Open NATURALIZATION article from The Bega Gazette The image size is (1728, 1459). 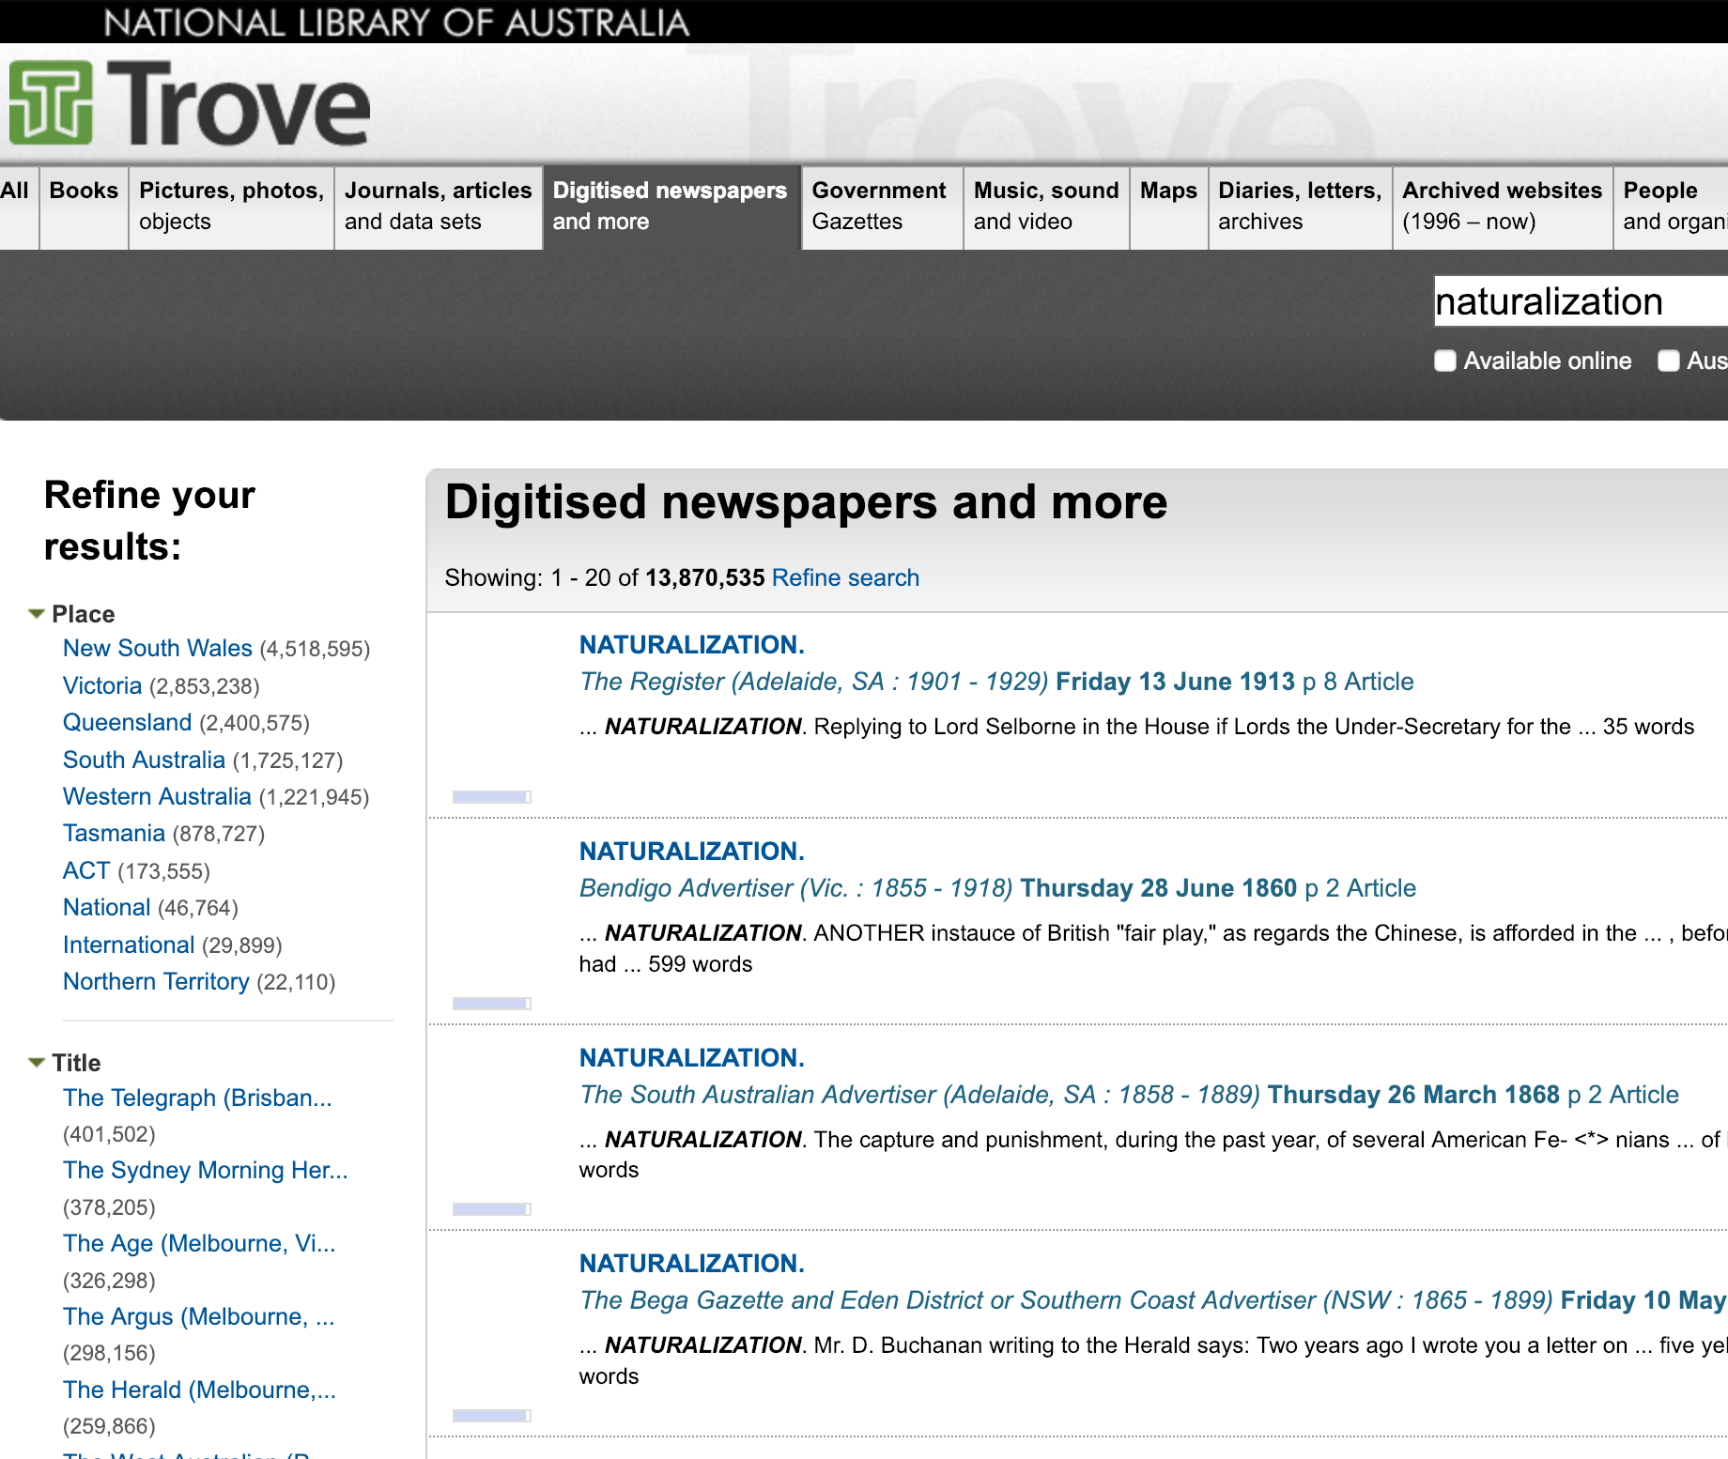[691, 1263]
